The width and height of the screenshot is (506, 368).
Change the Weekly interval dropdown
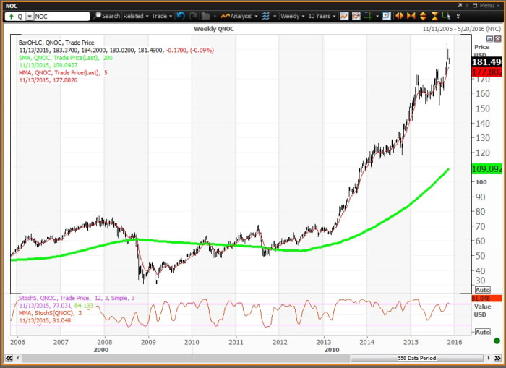pyautogui.click(x=292, y=16)
